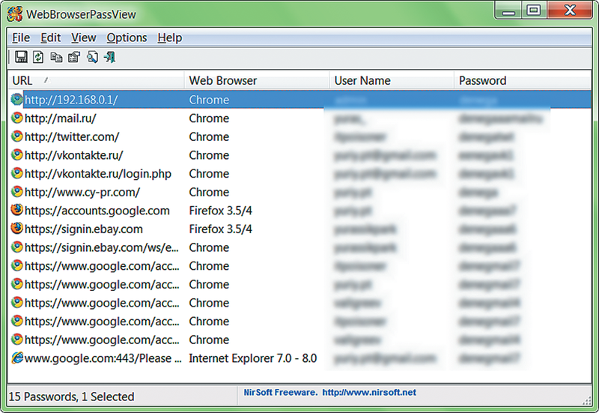Viewport: 599px width, 413px height.
Task: Select the https://signin.ebay.com Firefox entry
Action: (x=84, y=229)
